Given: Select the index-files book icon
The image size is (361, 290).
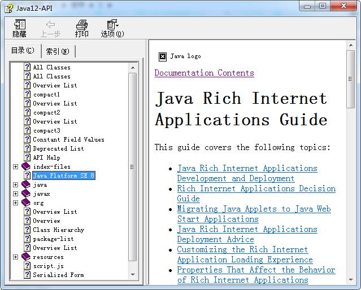Looking at the screenshot, I should click(x=26, y=166).
